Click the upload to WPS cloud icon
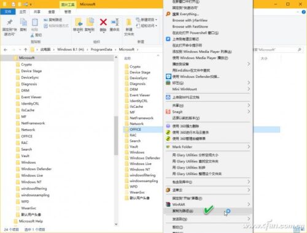The height and width of the screenshot is (233, 307). [x=168, y=97]
